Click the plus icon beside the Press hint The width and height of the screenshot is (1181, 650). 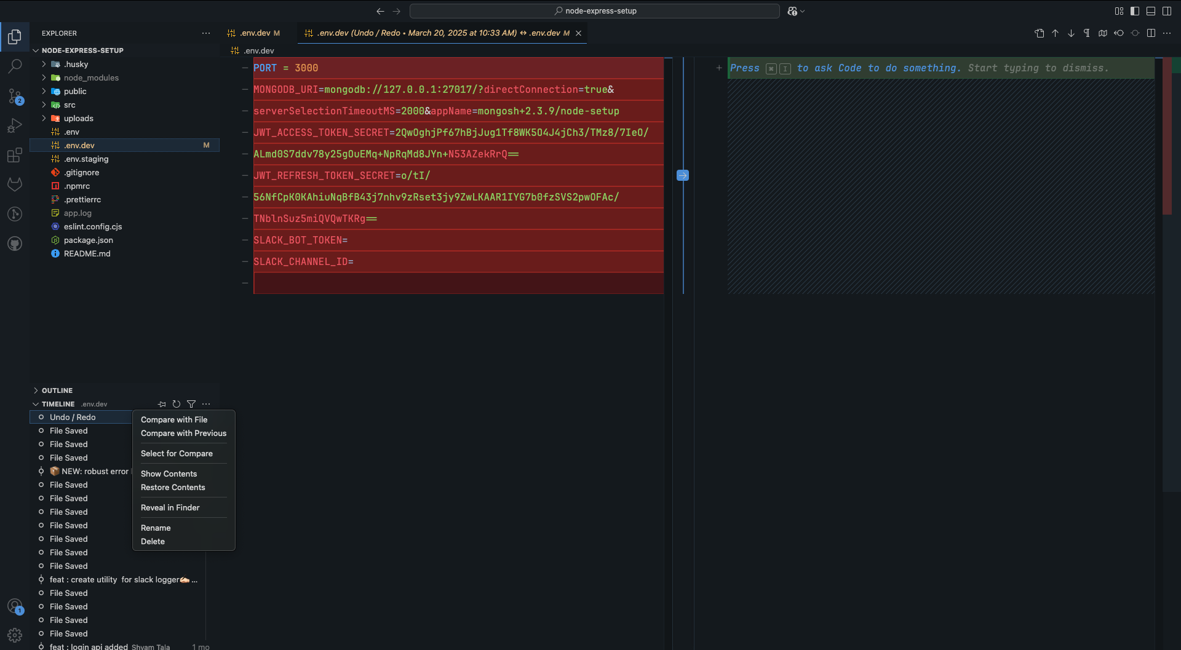pyautogui.click(x=719, y=68)
